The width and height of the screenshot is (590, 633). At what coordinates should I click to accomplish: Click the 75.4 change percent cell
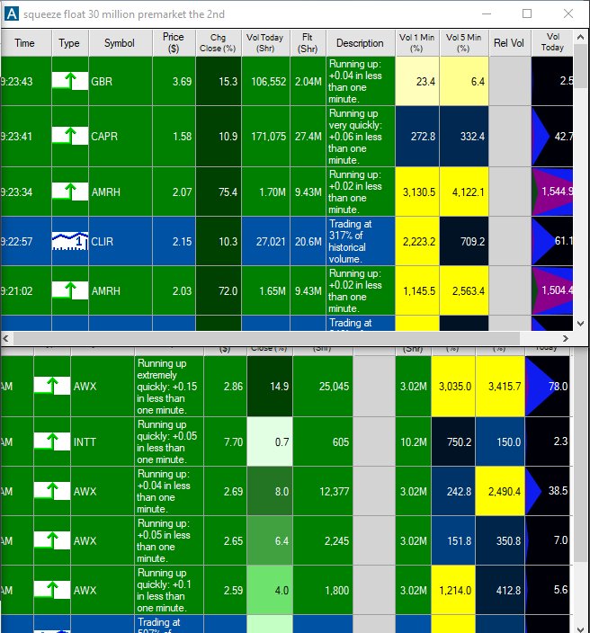tap(219, 192)
